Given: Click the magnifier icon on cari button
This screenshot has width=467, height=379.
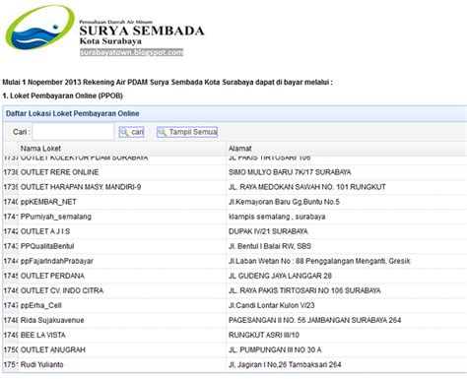Looking at the screenshot, I should coord(124,132).
